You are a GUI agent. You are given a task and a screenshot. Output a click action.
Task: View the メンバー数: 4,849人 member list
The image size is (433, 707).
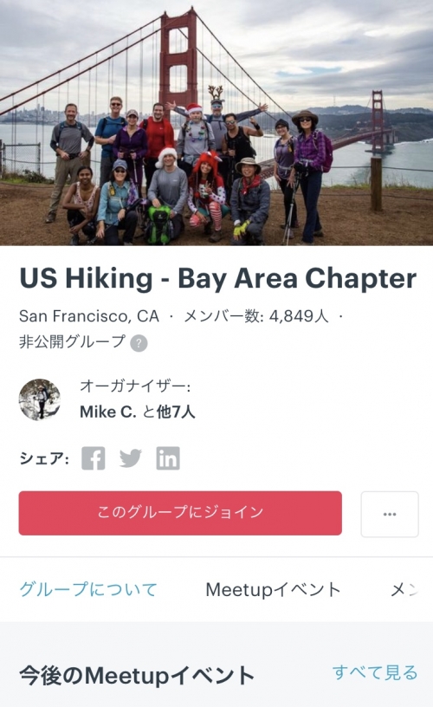click(256, 316)
